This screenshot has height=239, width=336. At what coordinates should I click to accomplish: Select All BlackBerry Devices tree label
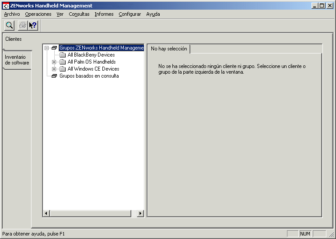pos(91,55)
